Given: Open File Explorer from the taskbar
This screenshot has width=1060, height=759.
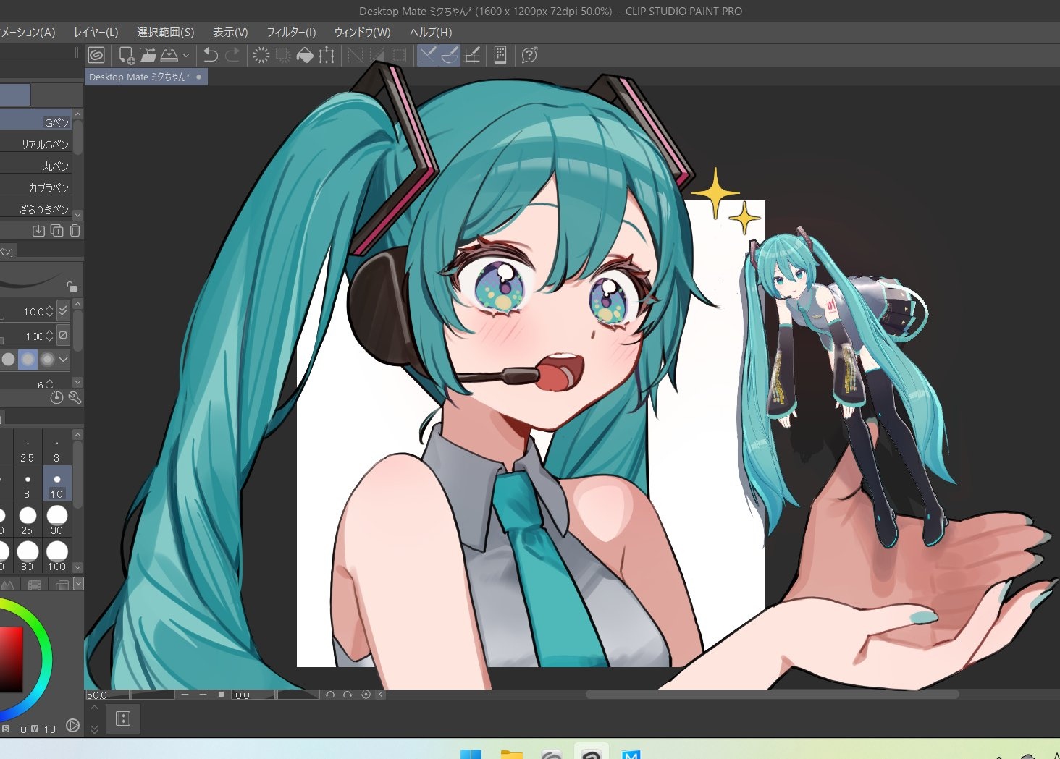Looking at the screenshot, I should 511,755.
